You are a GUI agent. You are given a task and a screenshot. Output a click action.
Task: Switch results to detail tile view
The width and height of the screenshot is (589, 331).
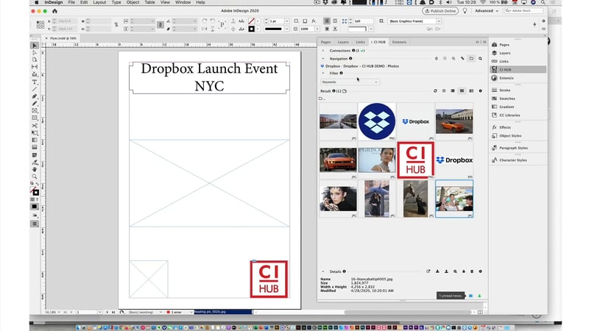pyautogui.click(x=471, y=90)
